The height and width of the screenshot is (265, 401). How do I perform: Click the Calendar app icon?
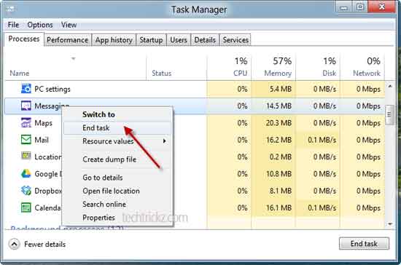(26, 207)
